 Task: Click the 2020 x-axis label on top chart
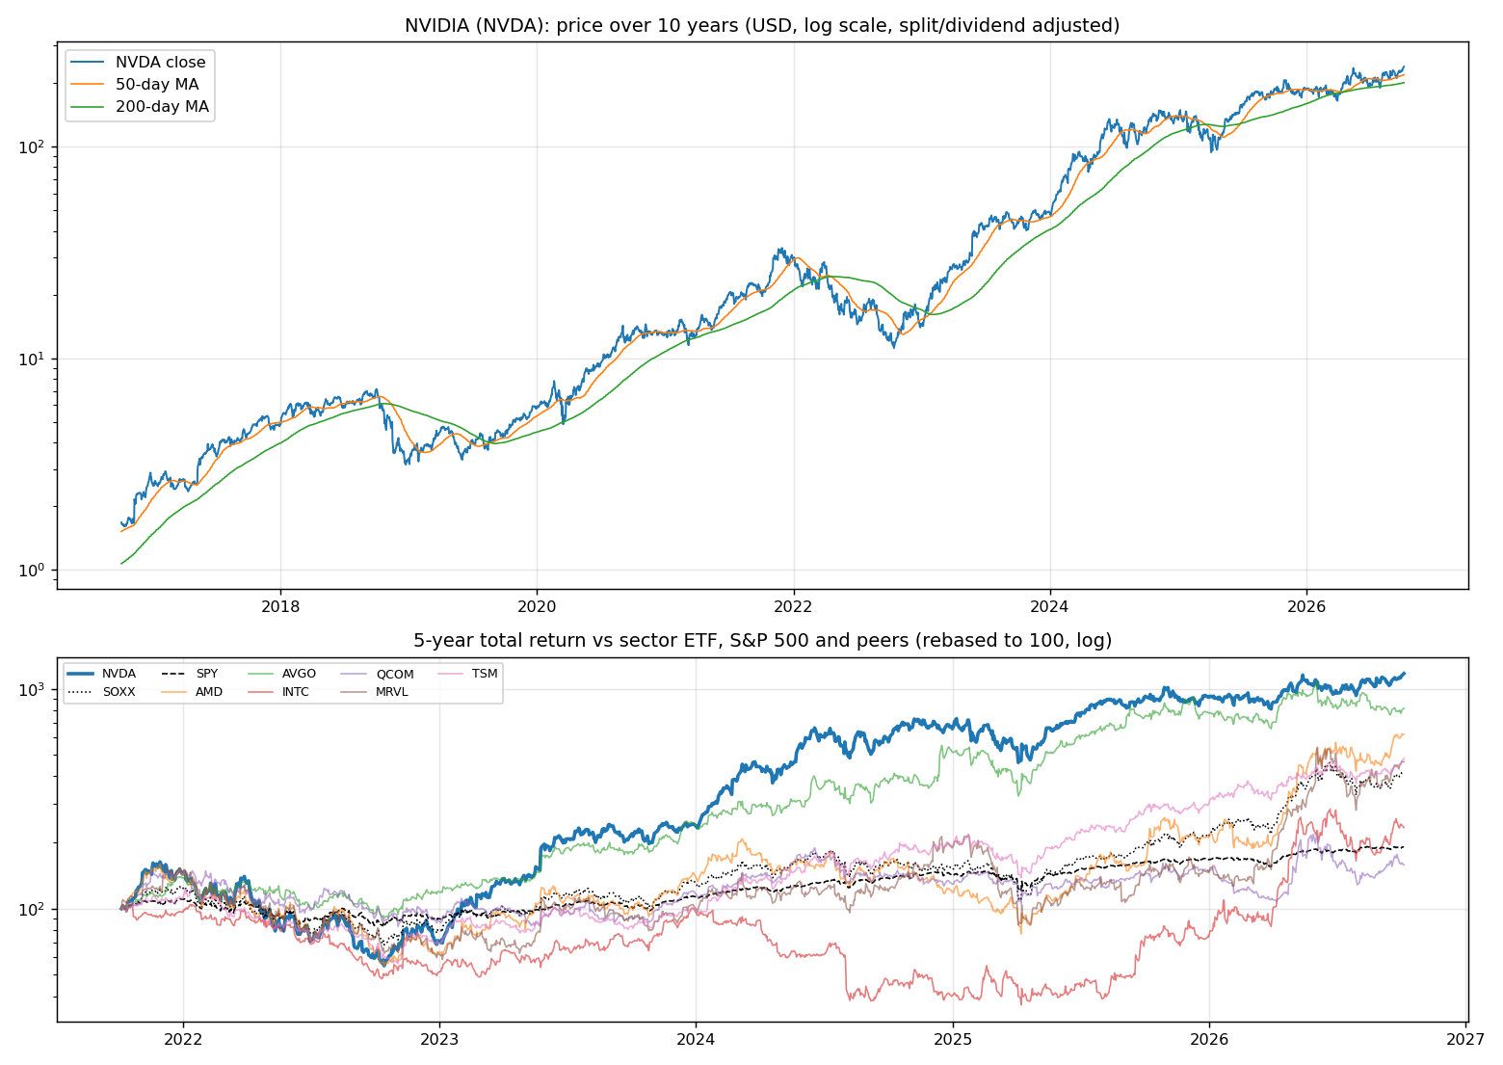click(x=537, y=607)
